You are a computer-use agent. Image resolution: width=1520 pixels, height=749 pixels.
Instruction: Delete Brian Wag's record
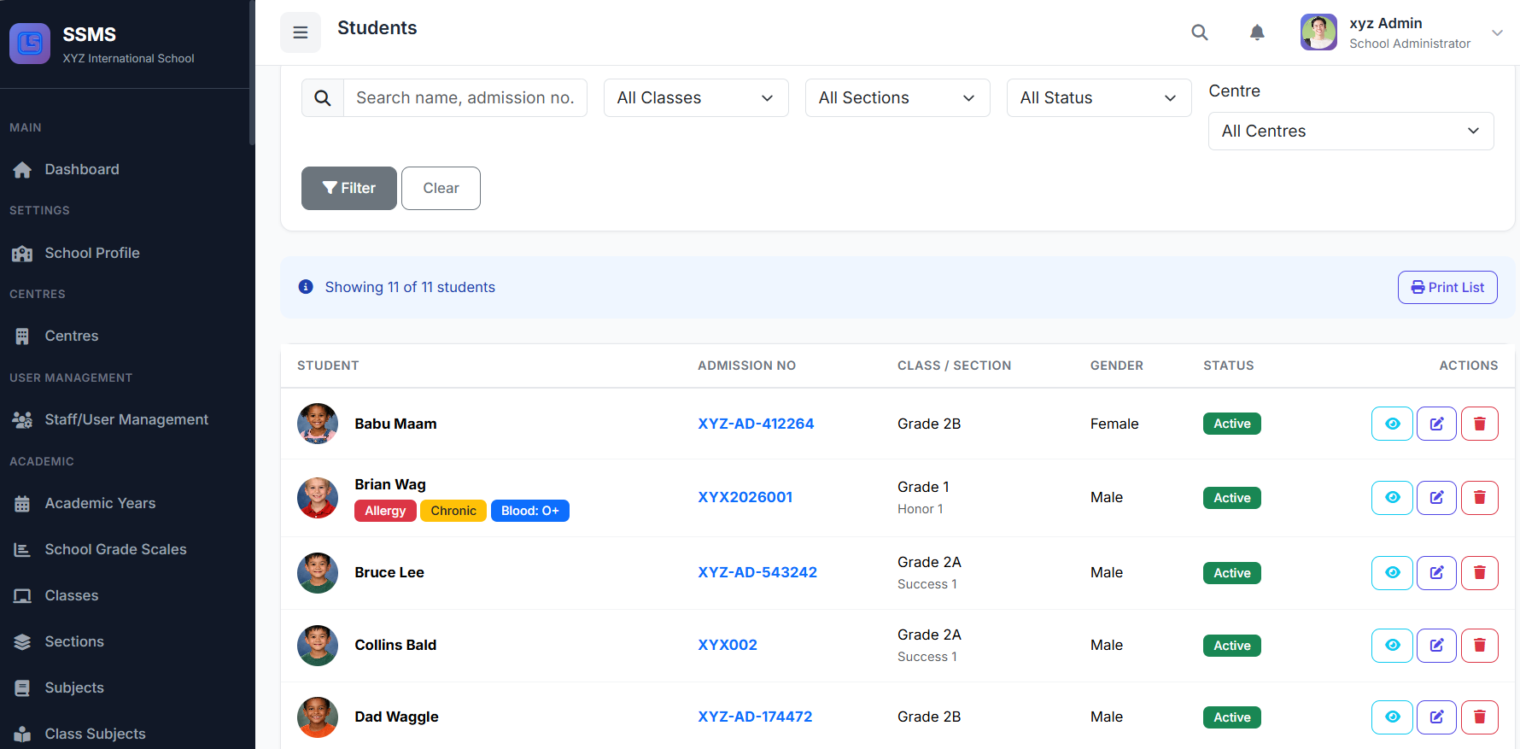(1480, 498)
